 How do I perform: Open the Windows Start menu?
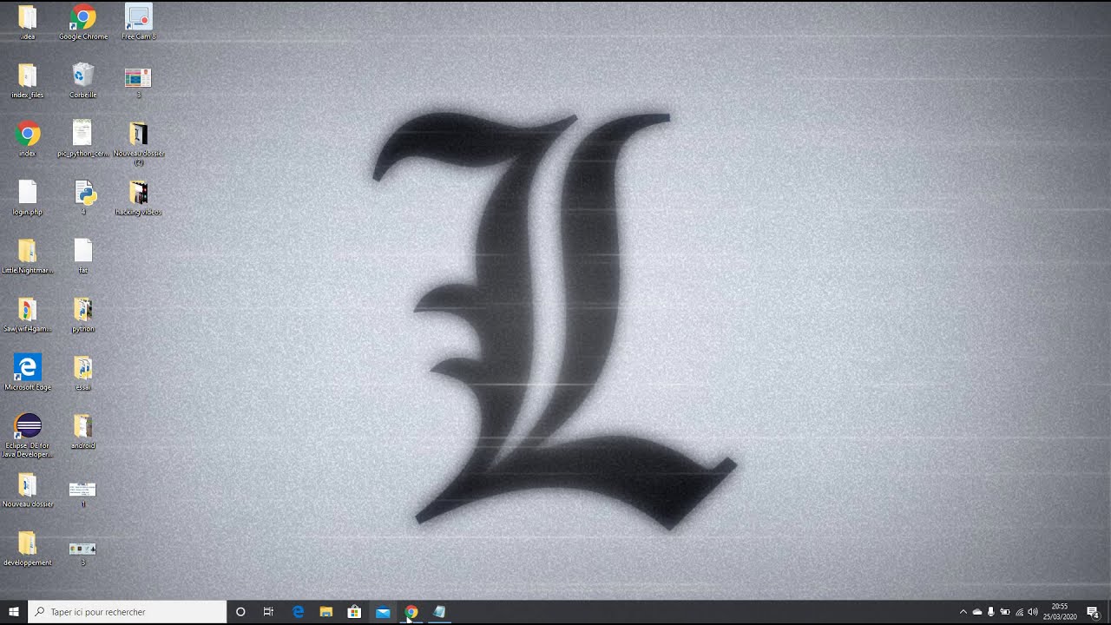point(14,612)
